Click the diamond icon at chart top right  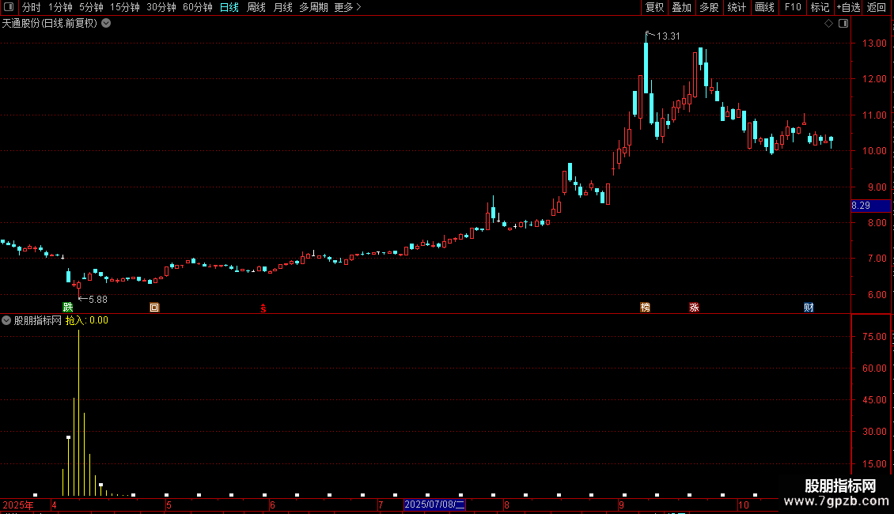tap(828, 24)
